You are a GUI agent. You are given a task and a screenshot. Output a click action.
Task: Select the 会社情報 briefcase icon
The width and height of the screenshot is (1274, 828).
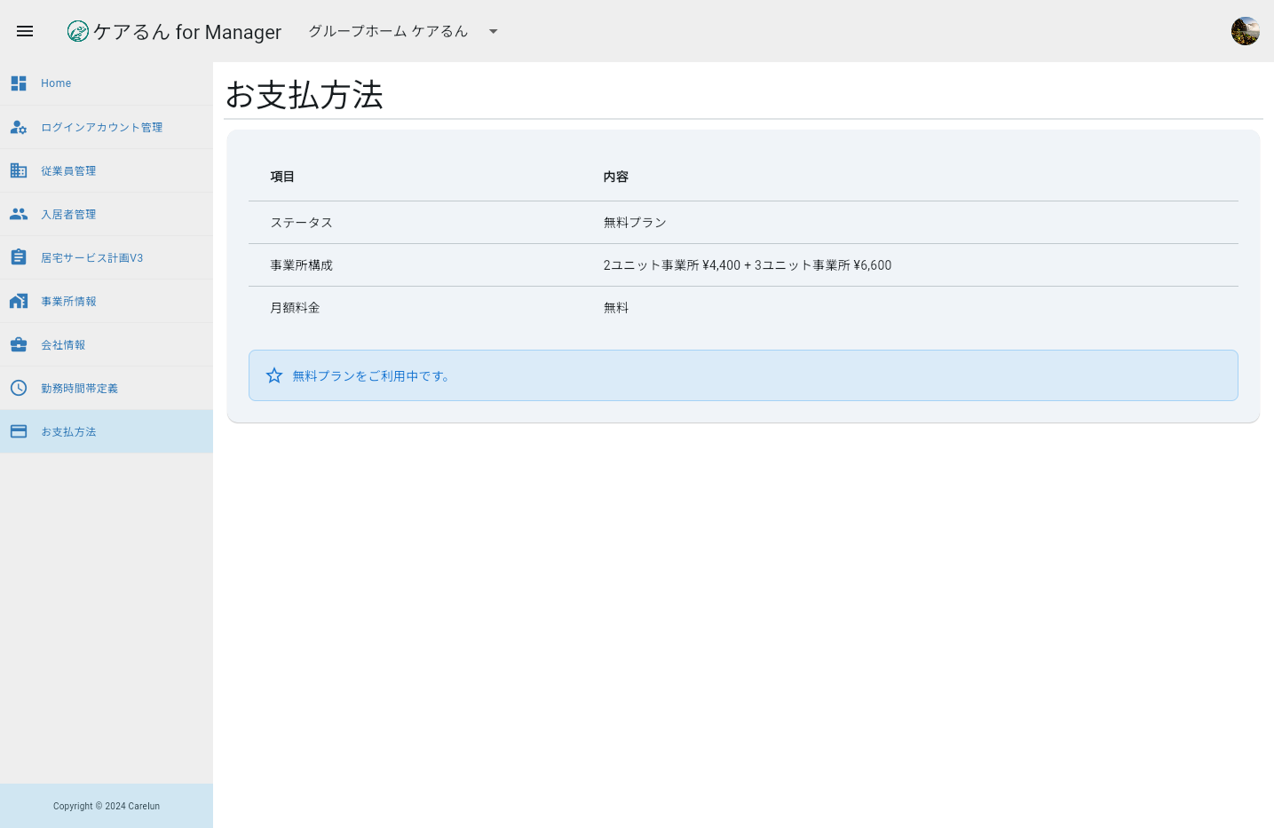19,344
